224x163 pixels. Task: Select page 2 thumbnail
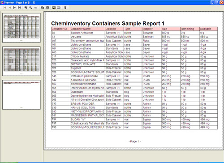[22, 61]
